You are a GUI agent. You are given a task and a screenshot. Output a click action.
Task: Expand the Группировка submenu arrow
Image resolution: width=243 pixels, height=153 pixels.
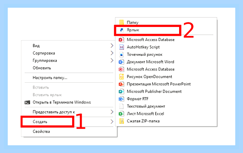(112, 60)
